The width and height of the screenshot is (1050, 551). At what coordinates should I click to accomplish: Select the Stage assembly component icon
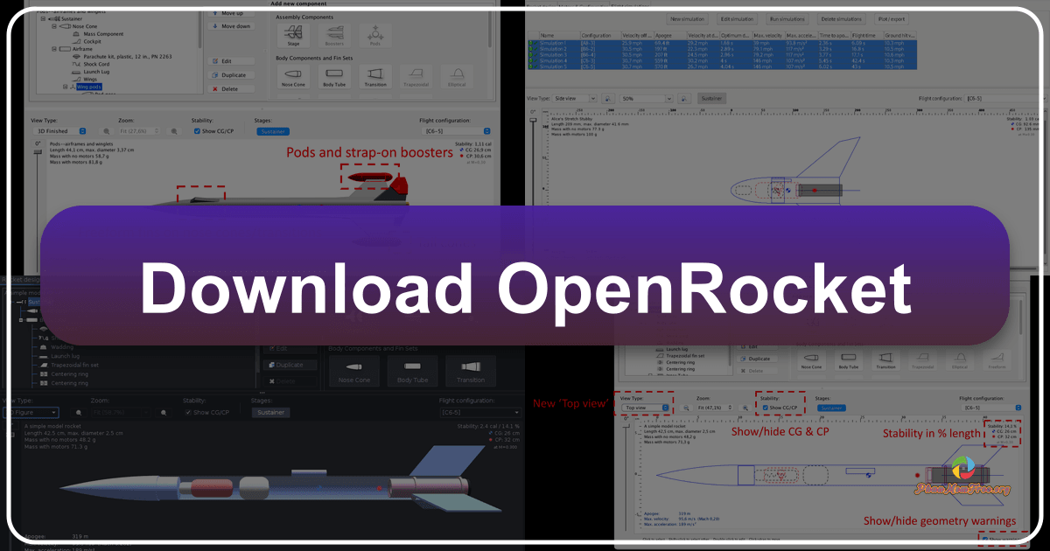click(x=294, y=36)
